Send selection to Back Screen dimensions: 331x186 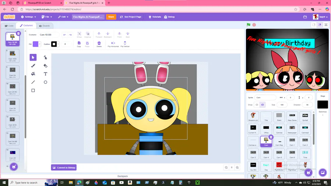(128, 35)
